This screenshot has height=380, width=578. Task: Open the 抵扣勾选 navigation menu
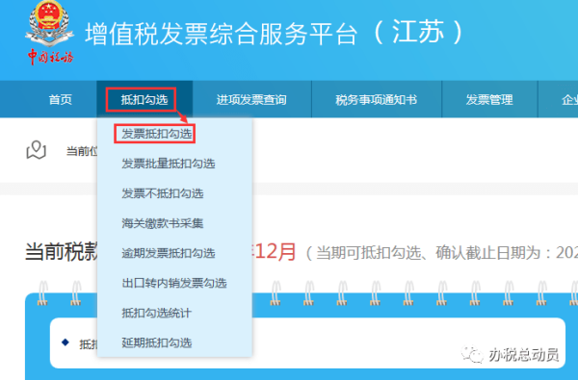pos(144,99)
